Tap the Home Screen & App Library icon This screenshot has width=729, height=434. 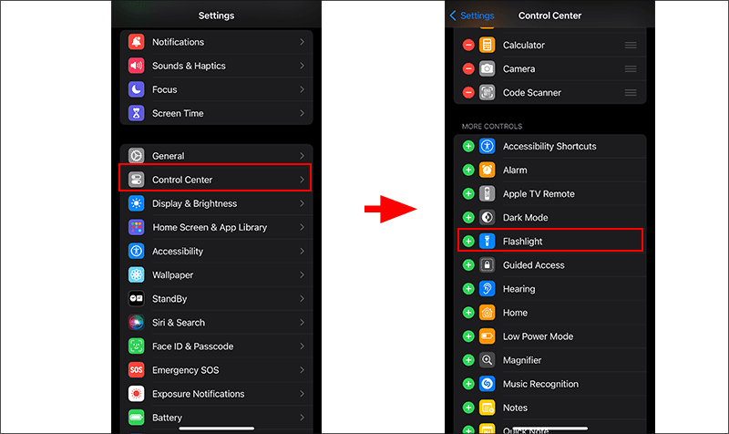pyautogui.click(x=136, y=227)
